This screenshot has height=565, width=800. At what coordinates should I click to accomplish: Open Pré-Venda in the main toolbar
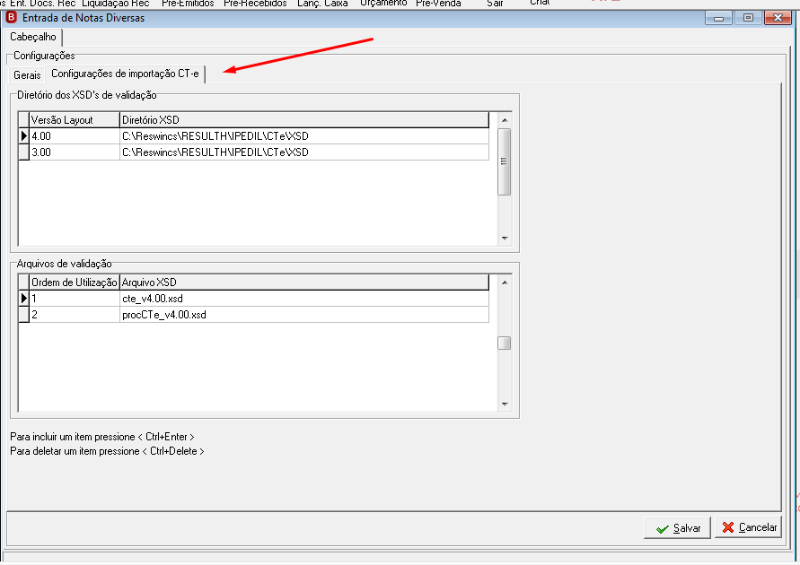(x=438, y=4)
